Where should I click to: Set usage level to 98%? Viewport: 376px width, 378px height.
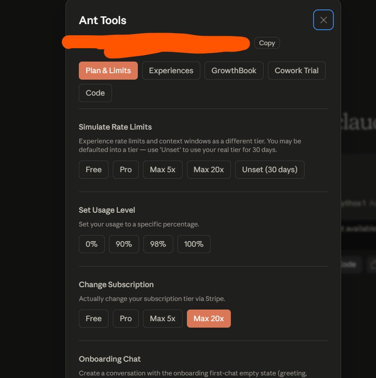pyautogui.click(x=158, y=244)
